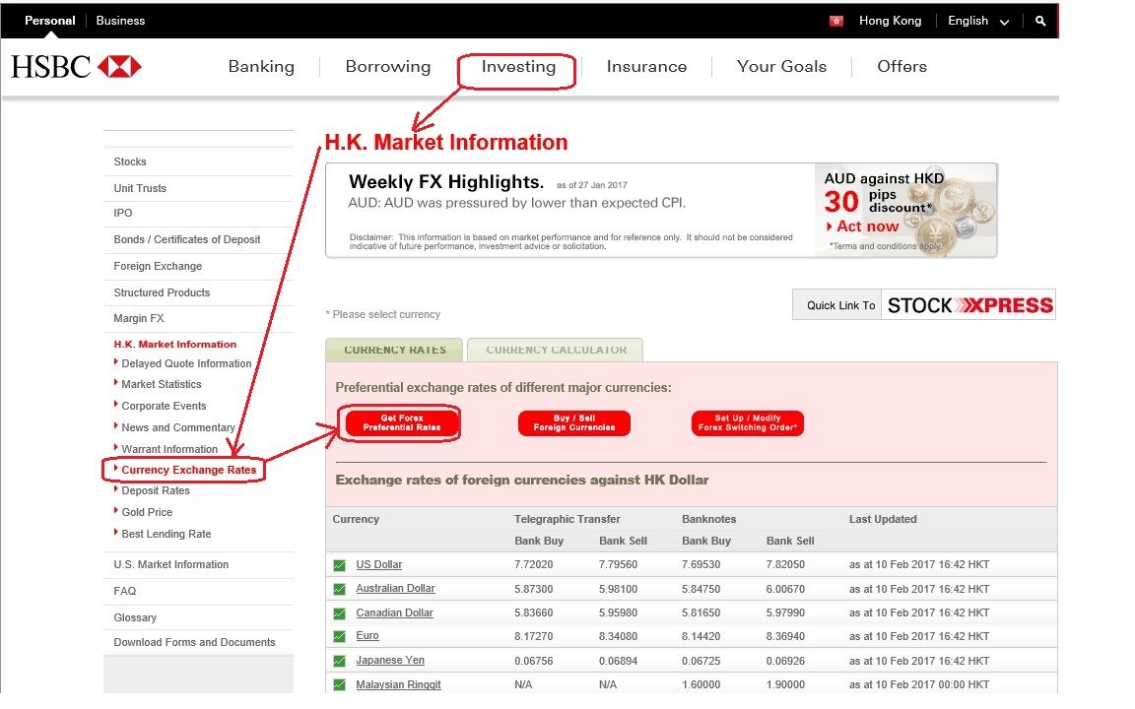Viewport: 1135px width, 709px height.
Task: Click the HSBC logo
Action: tap(76, 67)
